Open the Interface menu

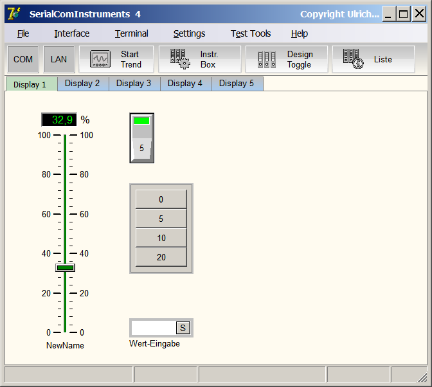pyautogui.click(x=72, y=33)
